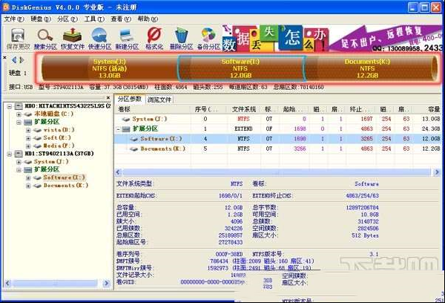Select Media(F:) in the tree

click(59, 146)
